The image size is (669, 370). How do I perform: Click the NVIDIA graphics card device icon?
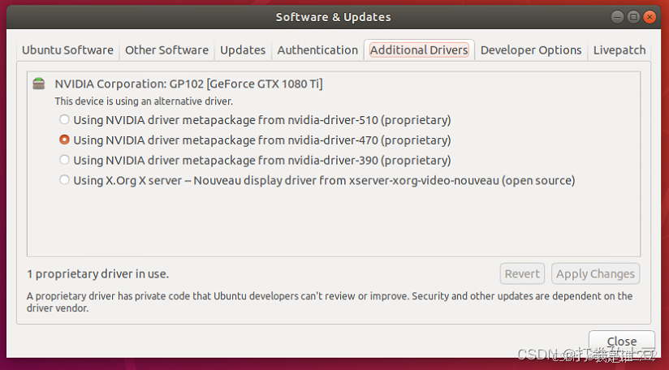tap(39, 84)
